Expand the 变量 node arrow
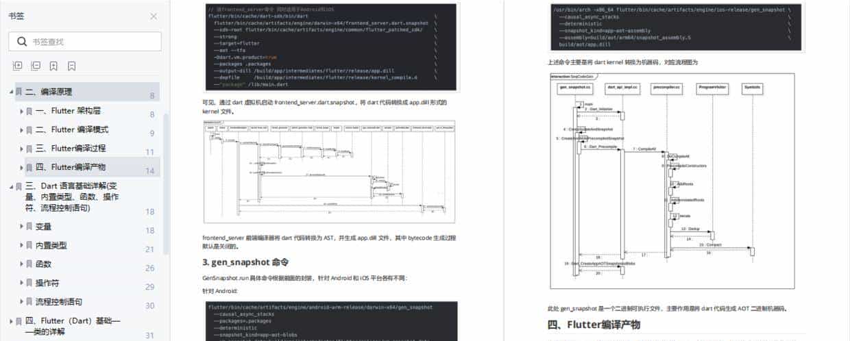 click(21, 227)
